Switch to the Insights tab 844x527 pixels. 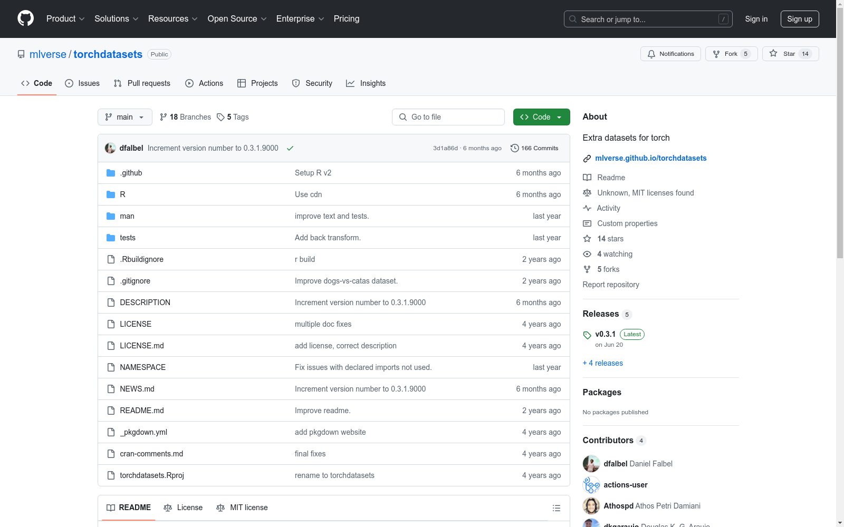click(x=366, y=83)
